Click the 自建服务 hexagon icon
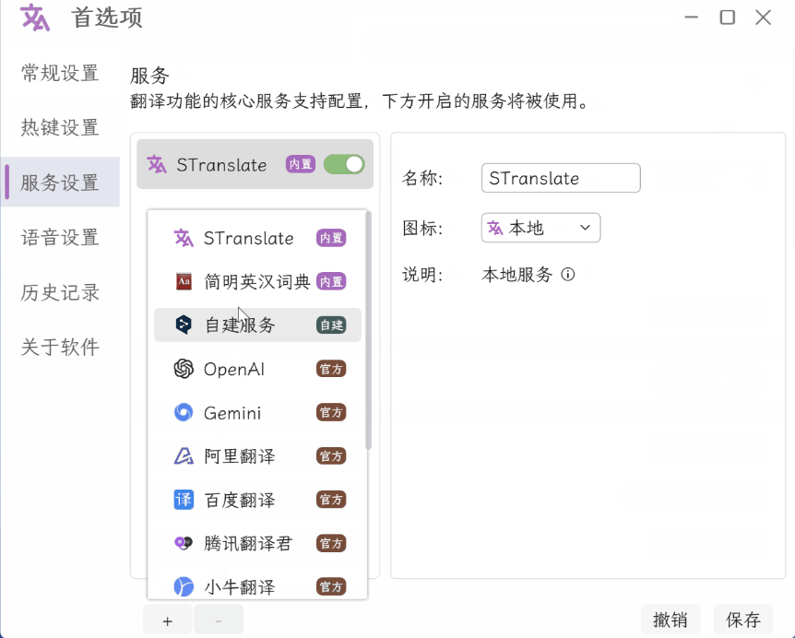 tap(184, 325)
